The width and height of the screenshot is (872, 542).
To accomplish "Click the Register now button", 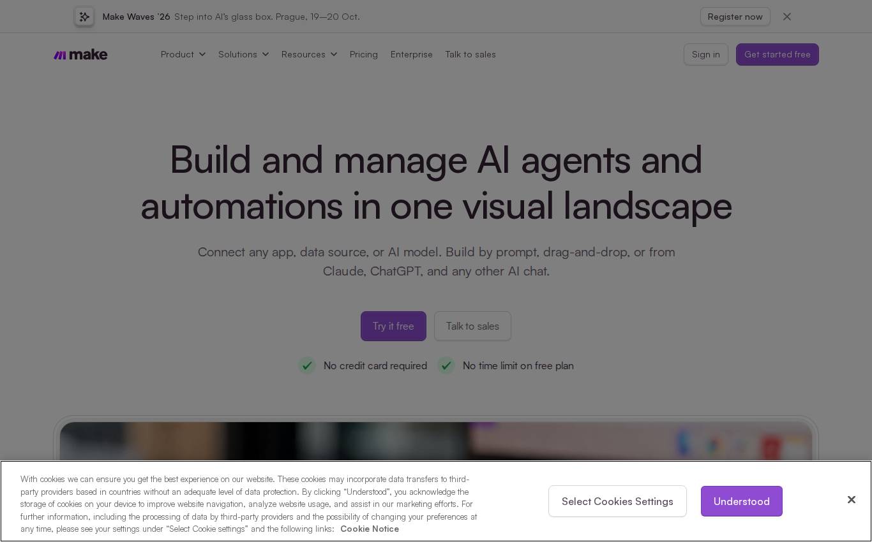I will tap(735, 17).
